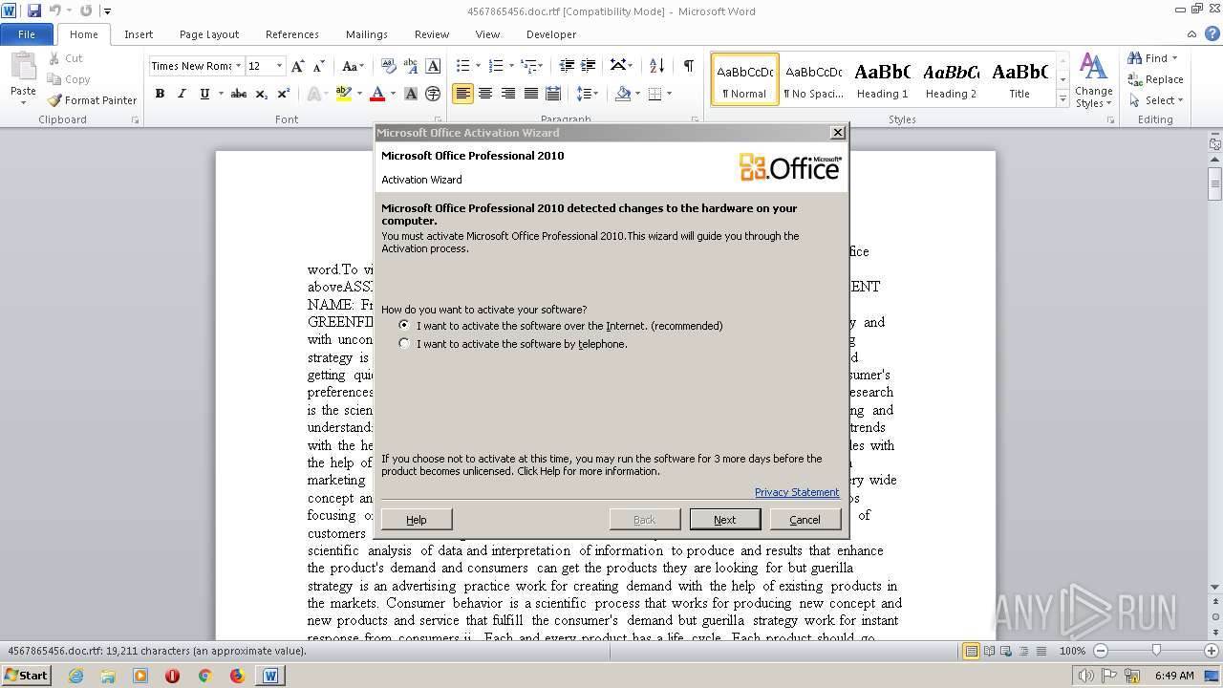Viewport: 1223px width, 688px height.
Task: Apply the Heading 1 style
Action: click(x=882, y=79)
